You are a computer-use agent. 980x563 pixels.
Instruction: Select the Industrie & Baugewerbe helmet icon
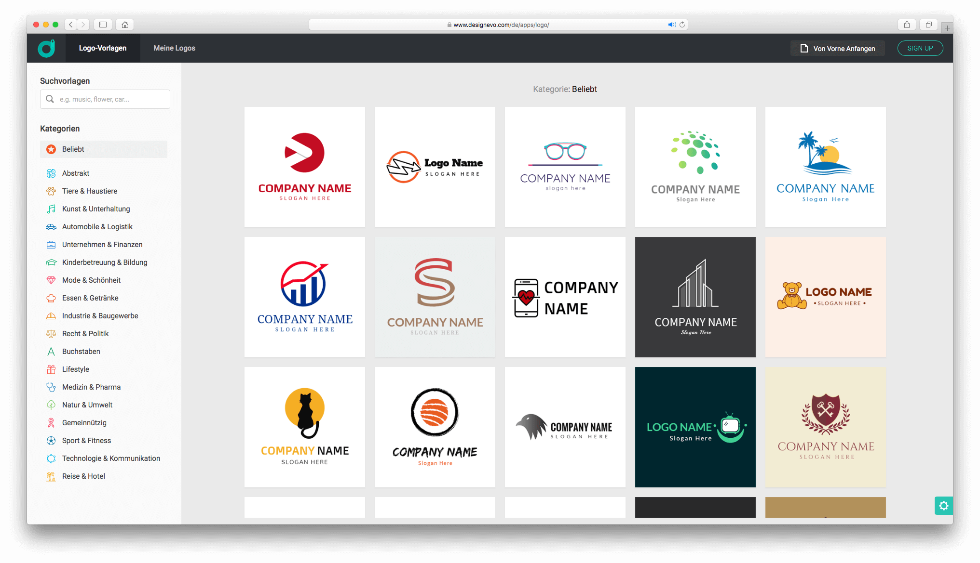click(51, 316)
